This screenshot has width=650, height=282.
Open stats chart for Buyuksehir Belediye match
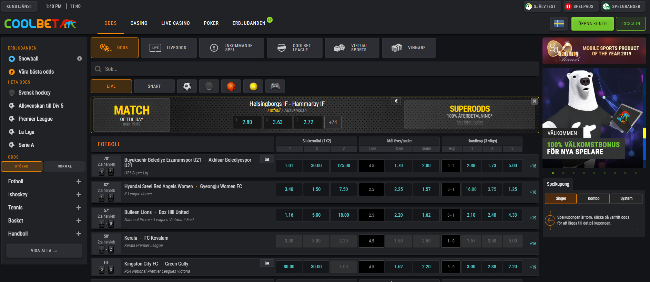click(267, 159)
